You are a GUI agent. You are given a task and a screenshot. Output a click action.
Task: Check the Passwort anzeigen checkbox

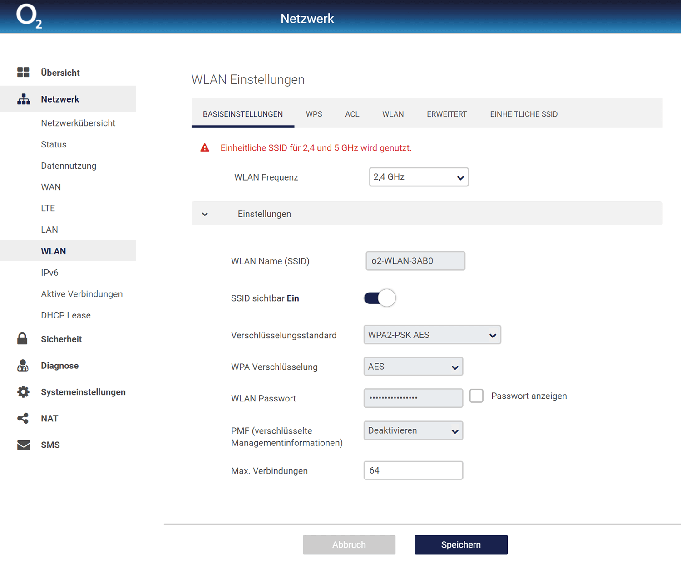point(476,396)
